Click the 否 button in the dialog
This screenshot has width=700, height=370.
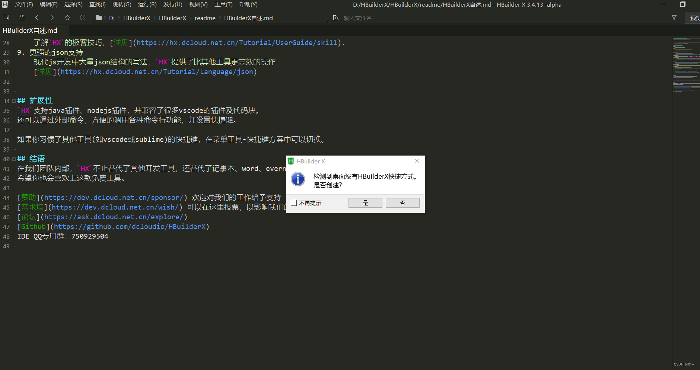[x=402, y=202]
